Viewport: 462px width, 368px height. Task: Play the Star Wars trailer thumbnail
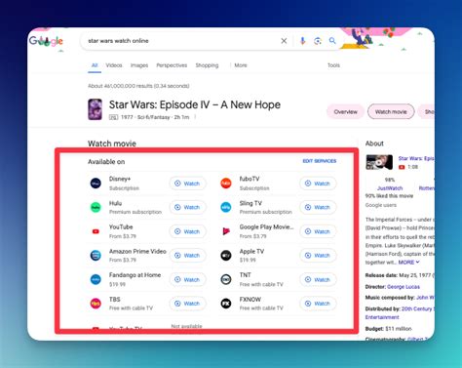(x=379, y=162)
